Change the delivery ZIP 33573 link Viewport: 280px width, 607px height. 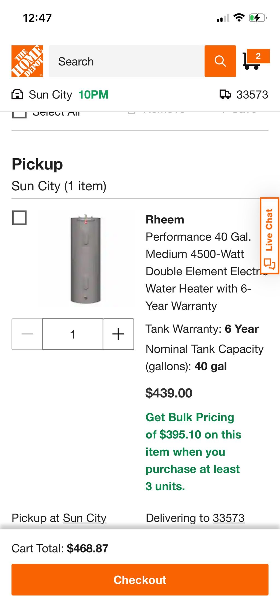coord(229,518)
